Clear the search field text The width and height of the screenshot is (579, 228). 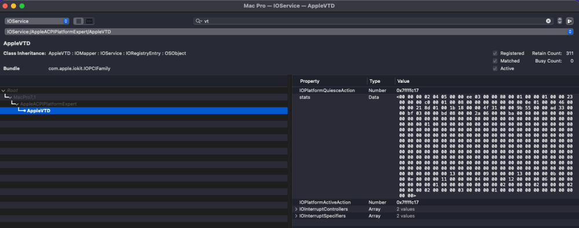548,21
